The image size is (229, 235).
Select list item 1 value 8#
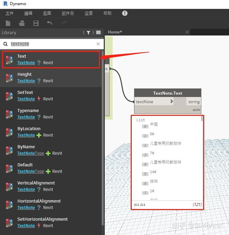point(152,134)
